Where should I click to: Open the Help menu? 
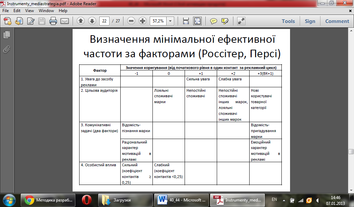click(x=63, y=11)
